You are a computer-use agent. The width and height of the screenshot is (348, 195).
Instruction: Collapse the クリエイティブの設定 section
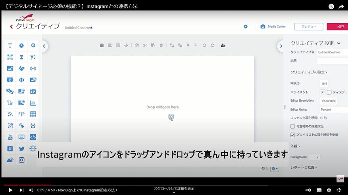[x=309, y=72]
